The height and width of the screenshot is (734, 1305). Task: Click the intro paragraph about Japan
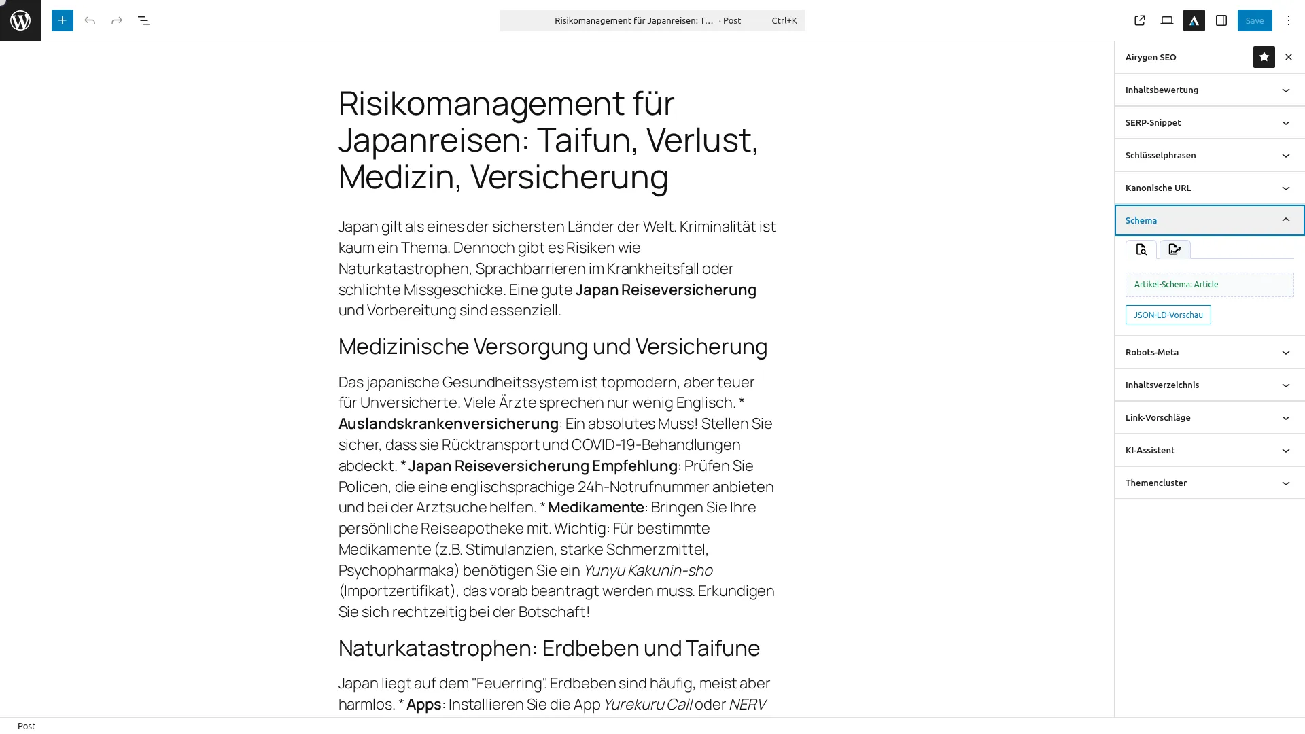coord(557,268)
